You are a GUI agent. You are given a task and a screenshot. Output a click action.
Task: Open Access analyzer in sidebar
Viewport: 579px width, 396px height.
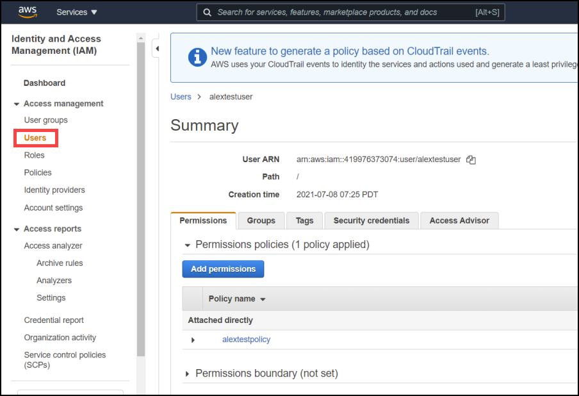[53, 245]
